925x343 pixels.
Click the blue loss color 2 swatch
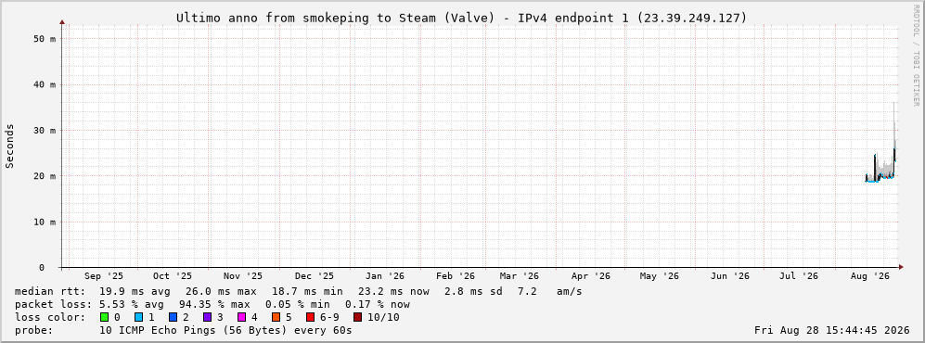click(x=173, y=317)
